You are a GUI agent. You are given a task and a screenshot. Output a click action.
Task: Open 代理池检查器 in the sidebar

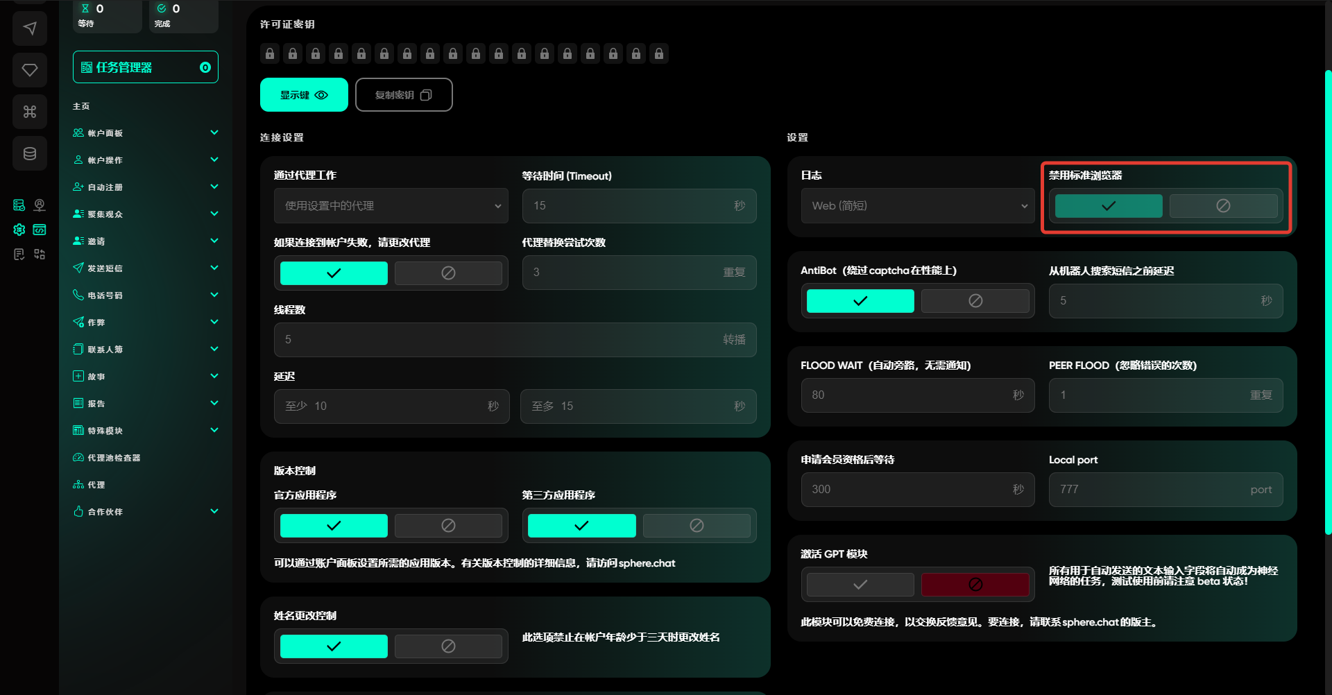[x=114, y=458]
